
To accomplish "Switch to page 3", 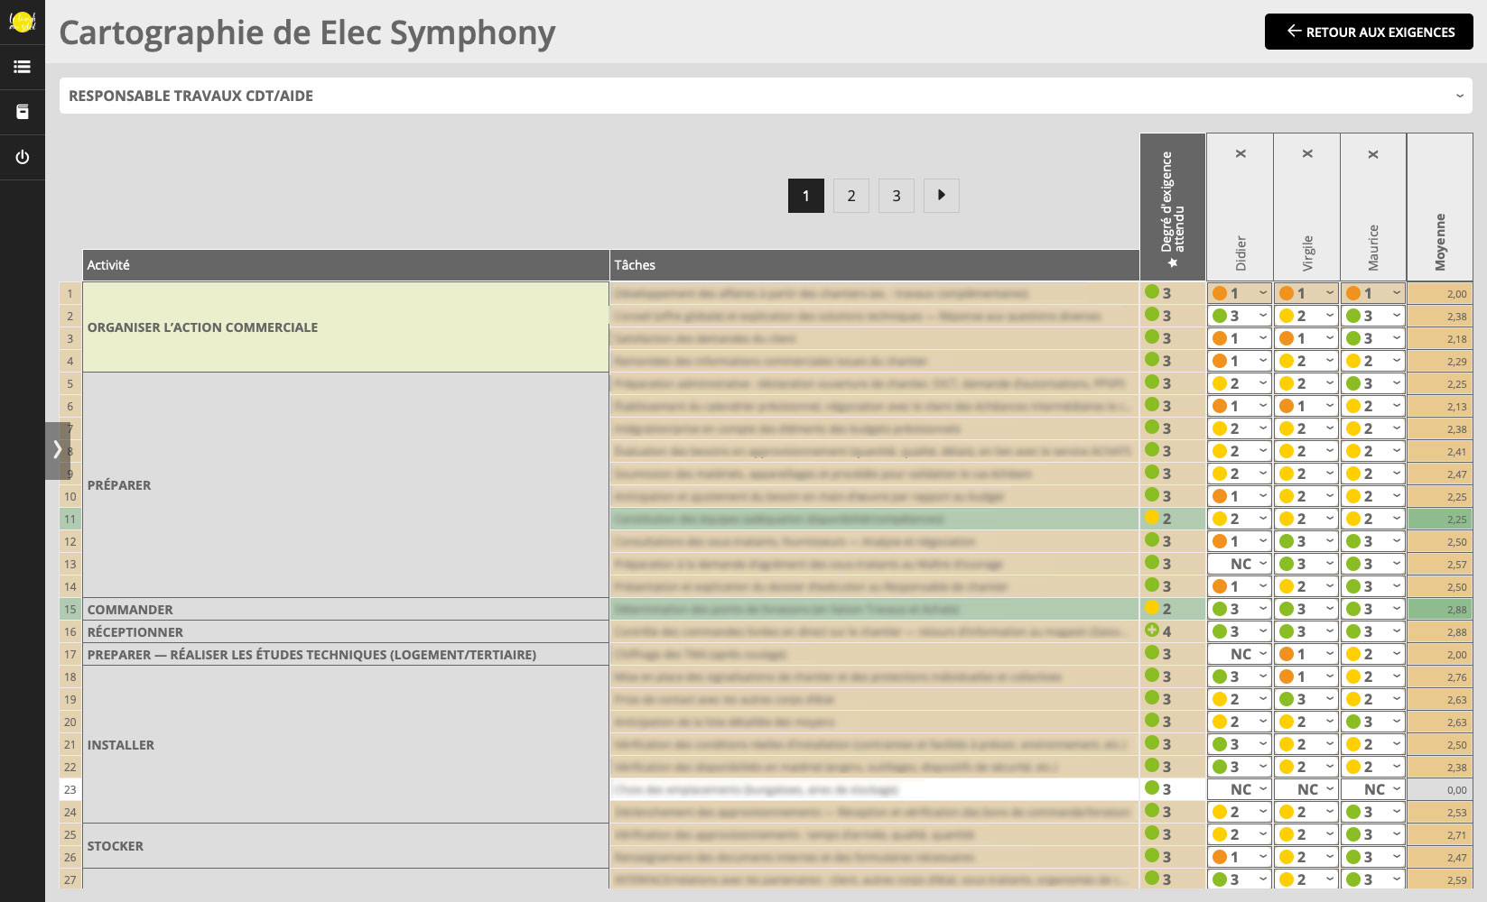I will tap(897, 196).
